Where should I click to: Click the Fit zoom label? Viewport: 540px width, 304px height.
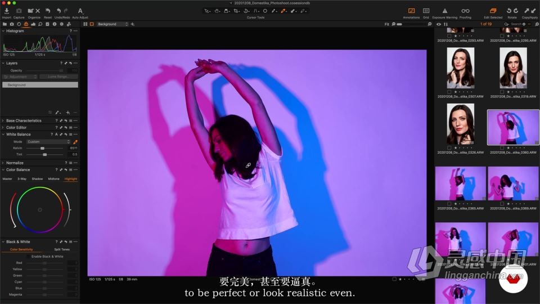click(x=387, y=24)
